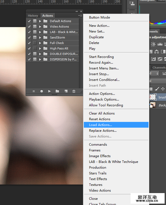Image resolution: width=166 pixels, height=205 pixels.
Task: Click the stop playing/recording square icon
Action: (34, 91)
